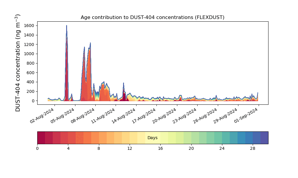Click the colorbar tick label 12
The height and width of the screenshot is (178, 298).
130,149
